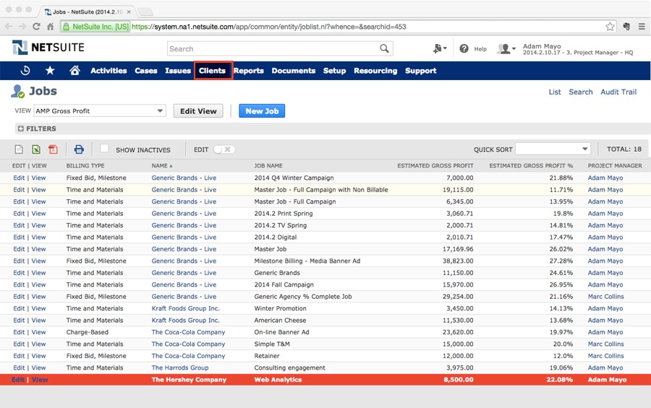Open the browser hamburger menu
Viewport: 651px width, 408px height.
click(x=642, y=27)
